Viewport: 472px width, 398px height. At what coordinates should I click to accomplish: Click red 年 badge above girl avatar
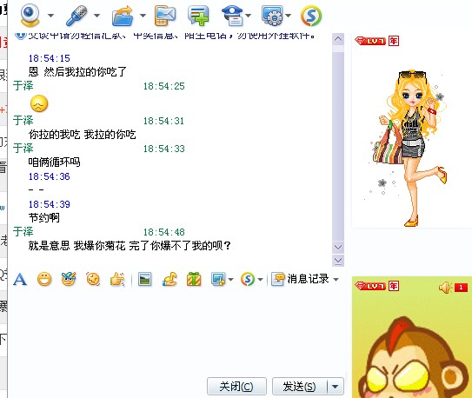pos(394,41)
